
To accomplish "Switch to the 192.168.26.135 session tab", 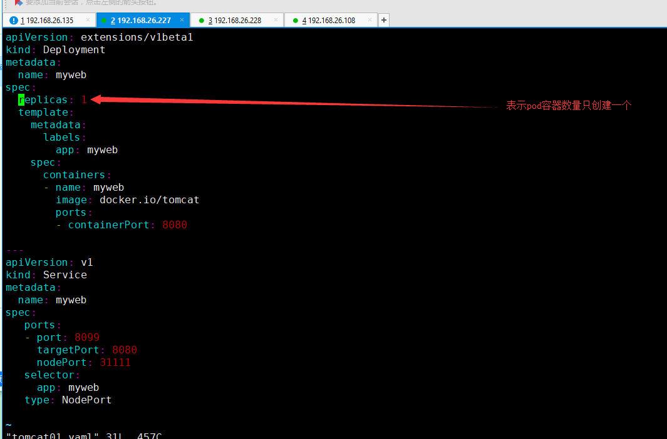I will tap(47, 21).
